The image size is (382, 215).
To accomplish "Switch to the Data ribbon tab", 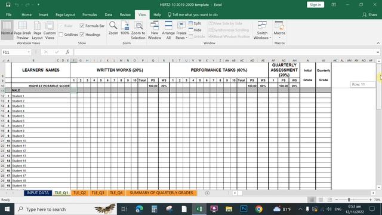I will pos(109,14).
